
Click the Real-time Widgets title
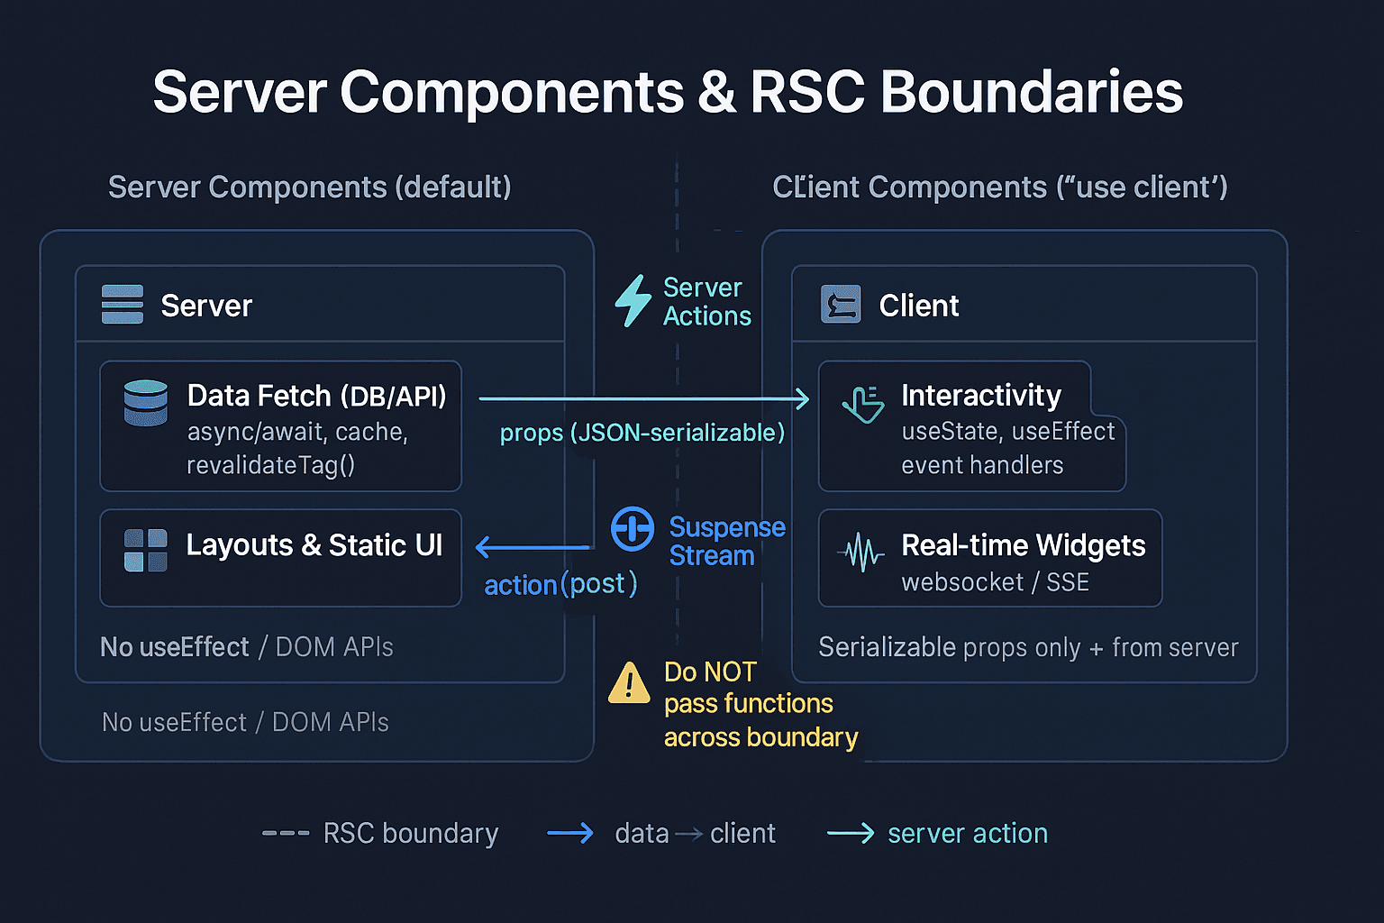pyautogui.click(x=1024, y=545)
